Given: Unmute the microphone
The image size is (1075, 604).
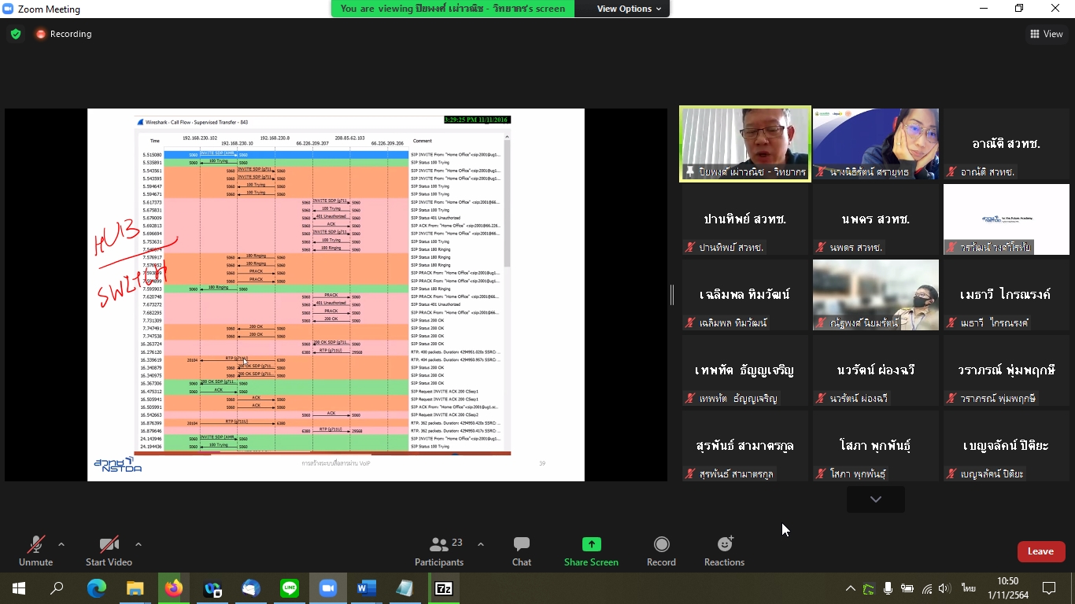Looking at the screenshot, I should point(35,551).
